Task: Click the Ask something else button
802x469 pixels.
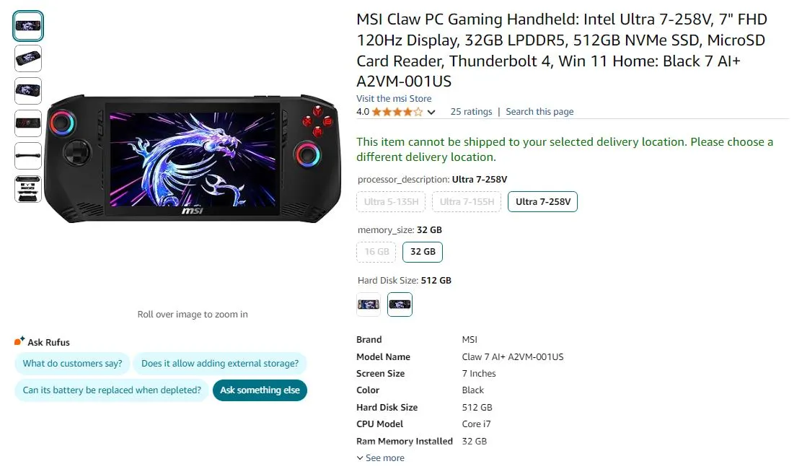Action: pyautogui.click(x=260, y=390)
